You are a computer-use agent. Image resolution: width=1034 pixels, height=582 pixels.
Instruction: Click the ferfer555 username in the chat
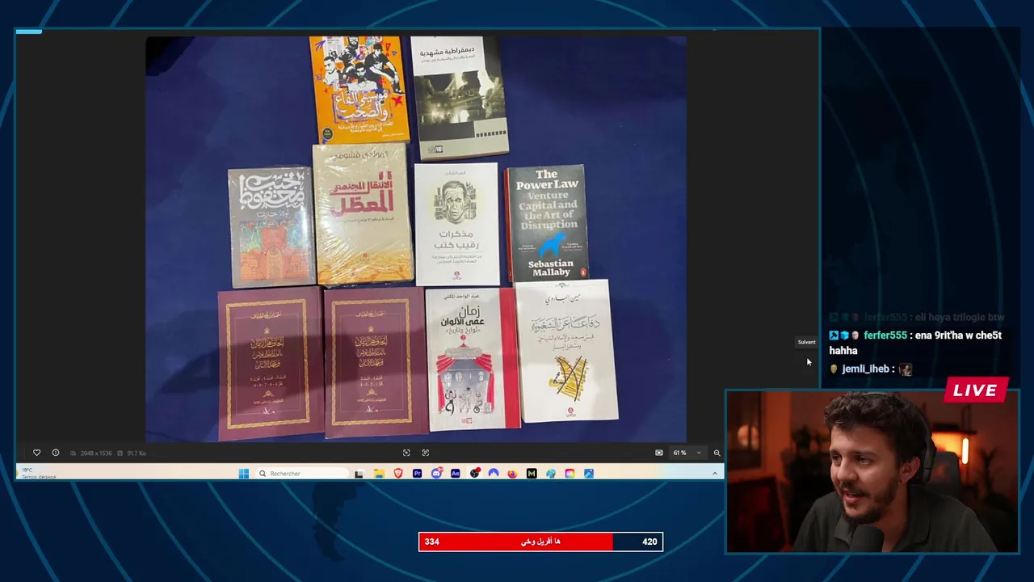tap(885, 335)
